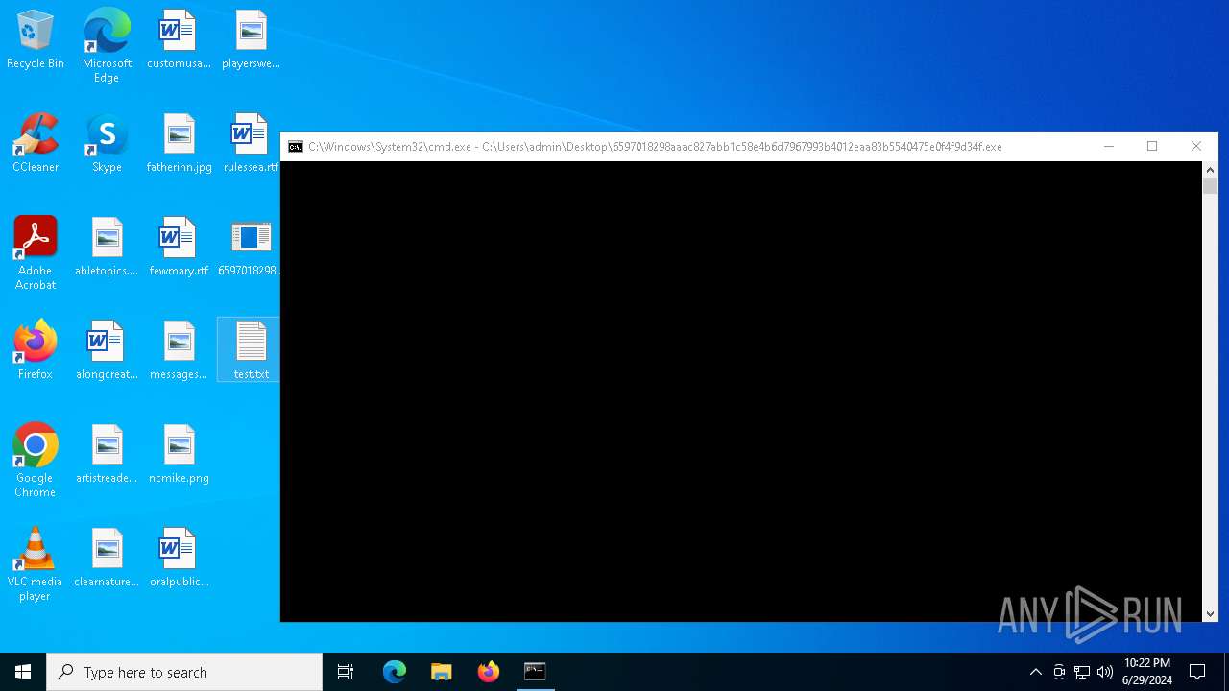1229x691 pixels.
Task: Minimize the cmd.exe window
Action: (x=1109, y=147)
